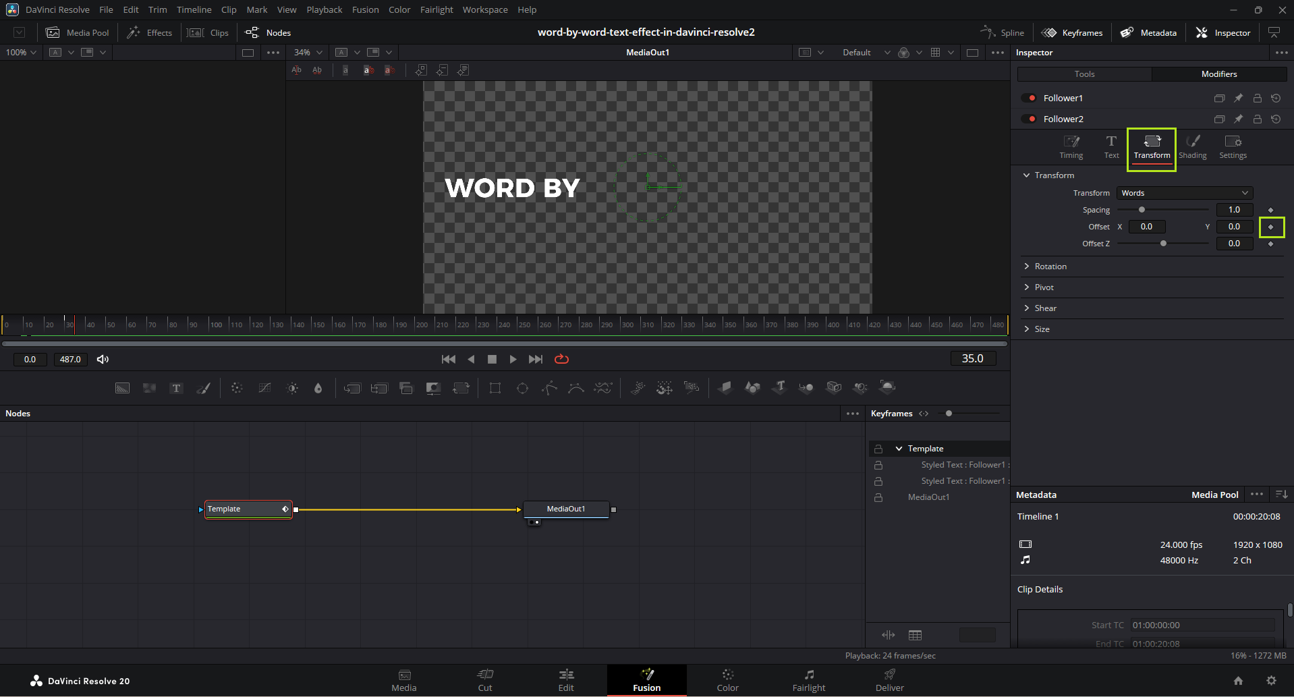Select the Text tool in the toolbar
Image resolution: width=1294 pixels, height=697 pixels.
(x=176, y=388)
